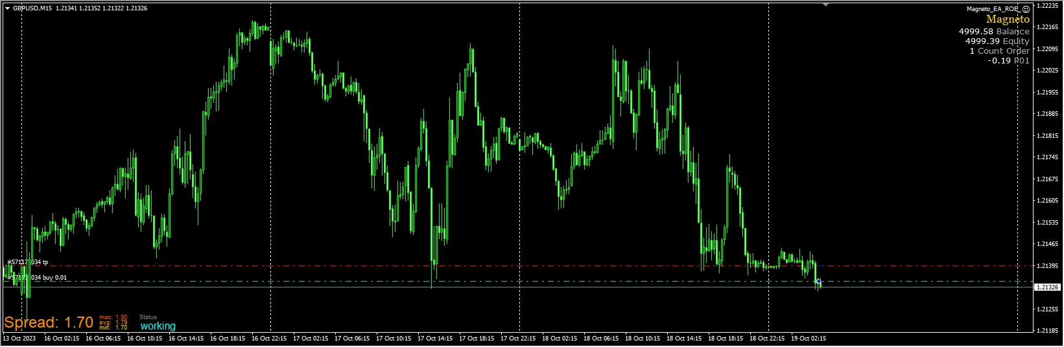Click the '19 Oct 02:15' time axis label
This screenshot has width=1064, height=347.
(809, 338)
